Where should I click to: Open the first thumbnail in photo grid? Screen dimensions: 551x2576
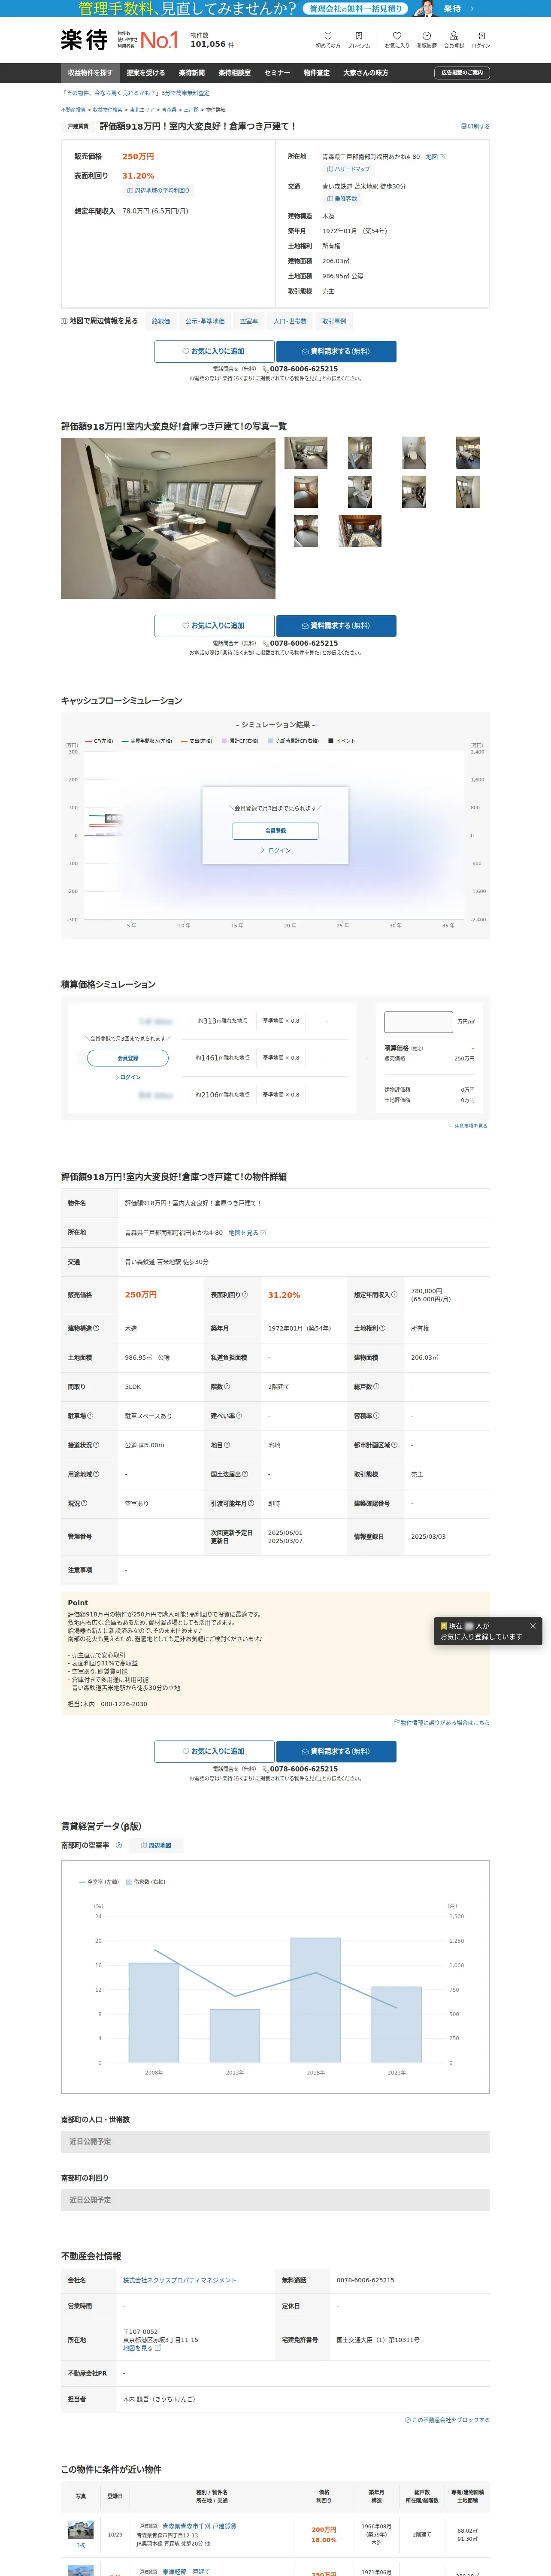coord(306,453)
